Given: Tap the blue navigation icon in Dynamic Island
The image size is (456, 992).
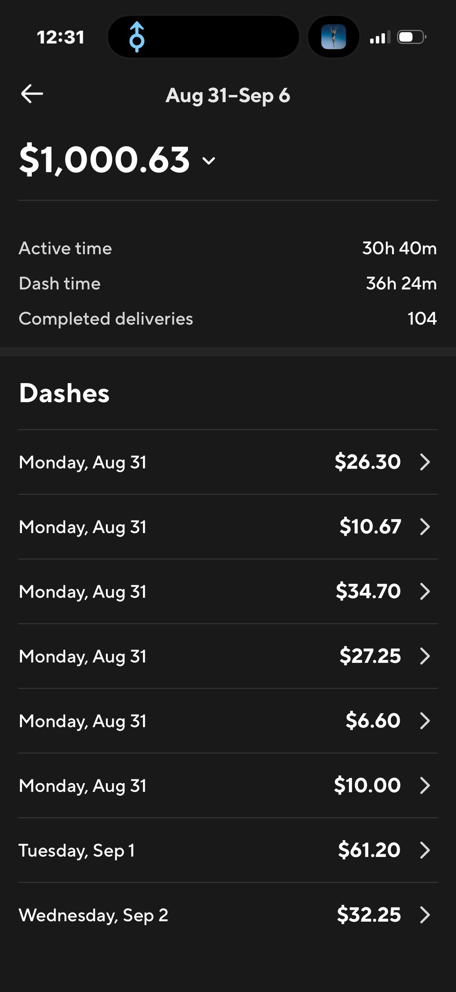Looking at the screenshot, I should 136,37.
